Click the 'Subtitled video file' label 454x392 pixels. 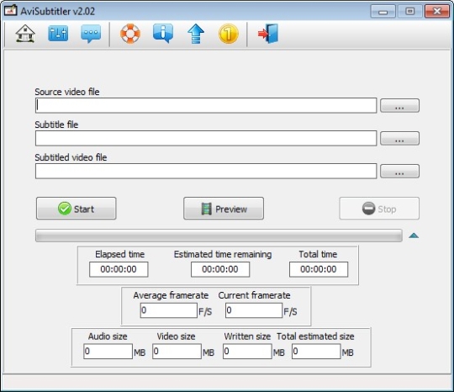[x=71, y=157]
